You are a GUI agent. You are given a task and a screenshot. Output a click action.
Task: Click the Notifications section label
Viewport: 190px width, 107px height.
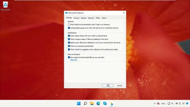(72, 33)
